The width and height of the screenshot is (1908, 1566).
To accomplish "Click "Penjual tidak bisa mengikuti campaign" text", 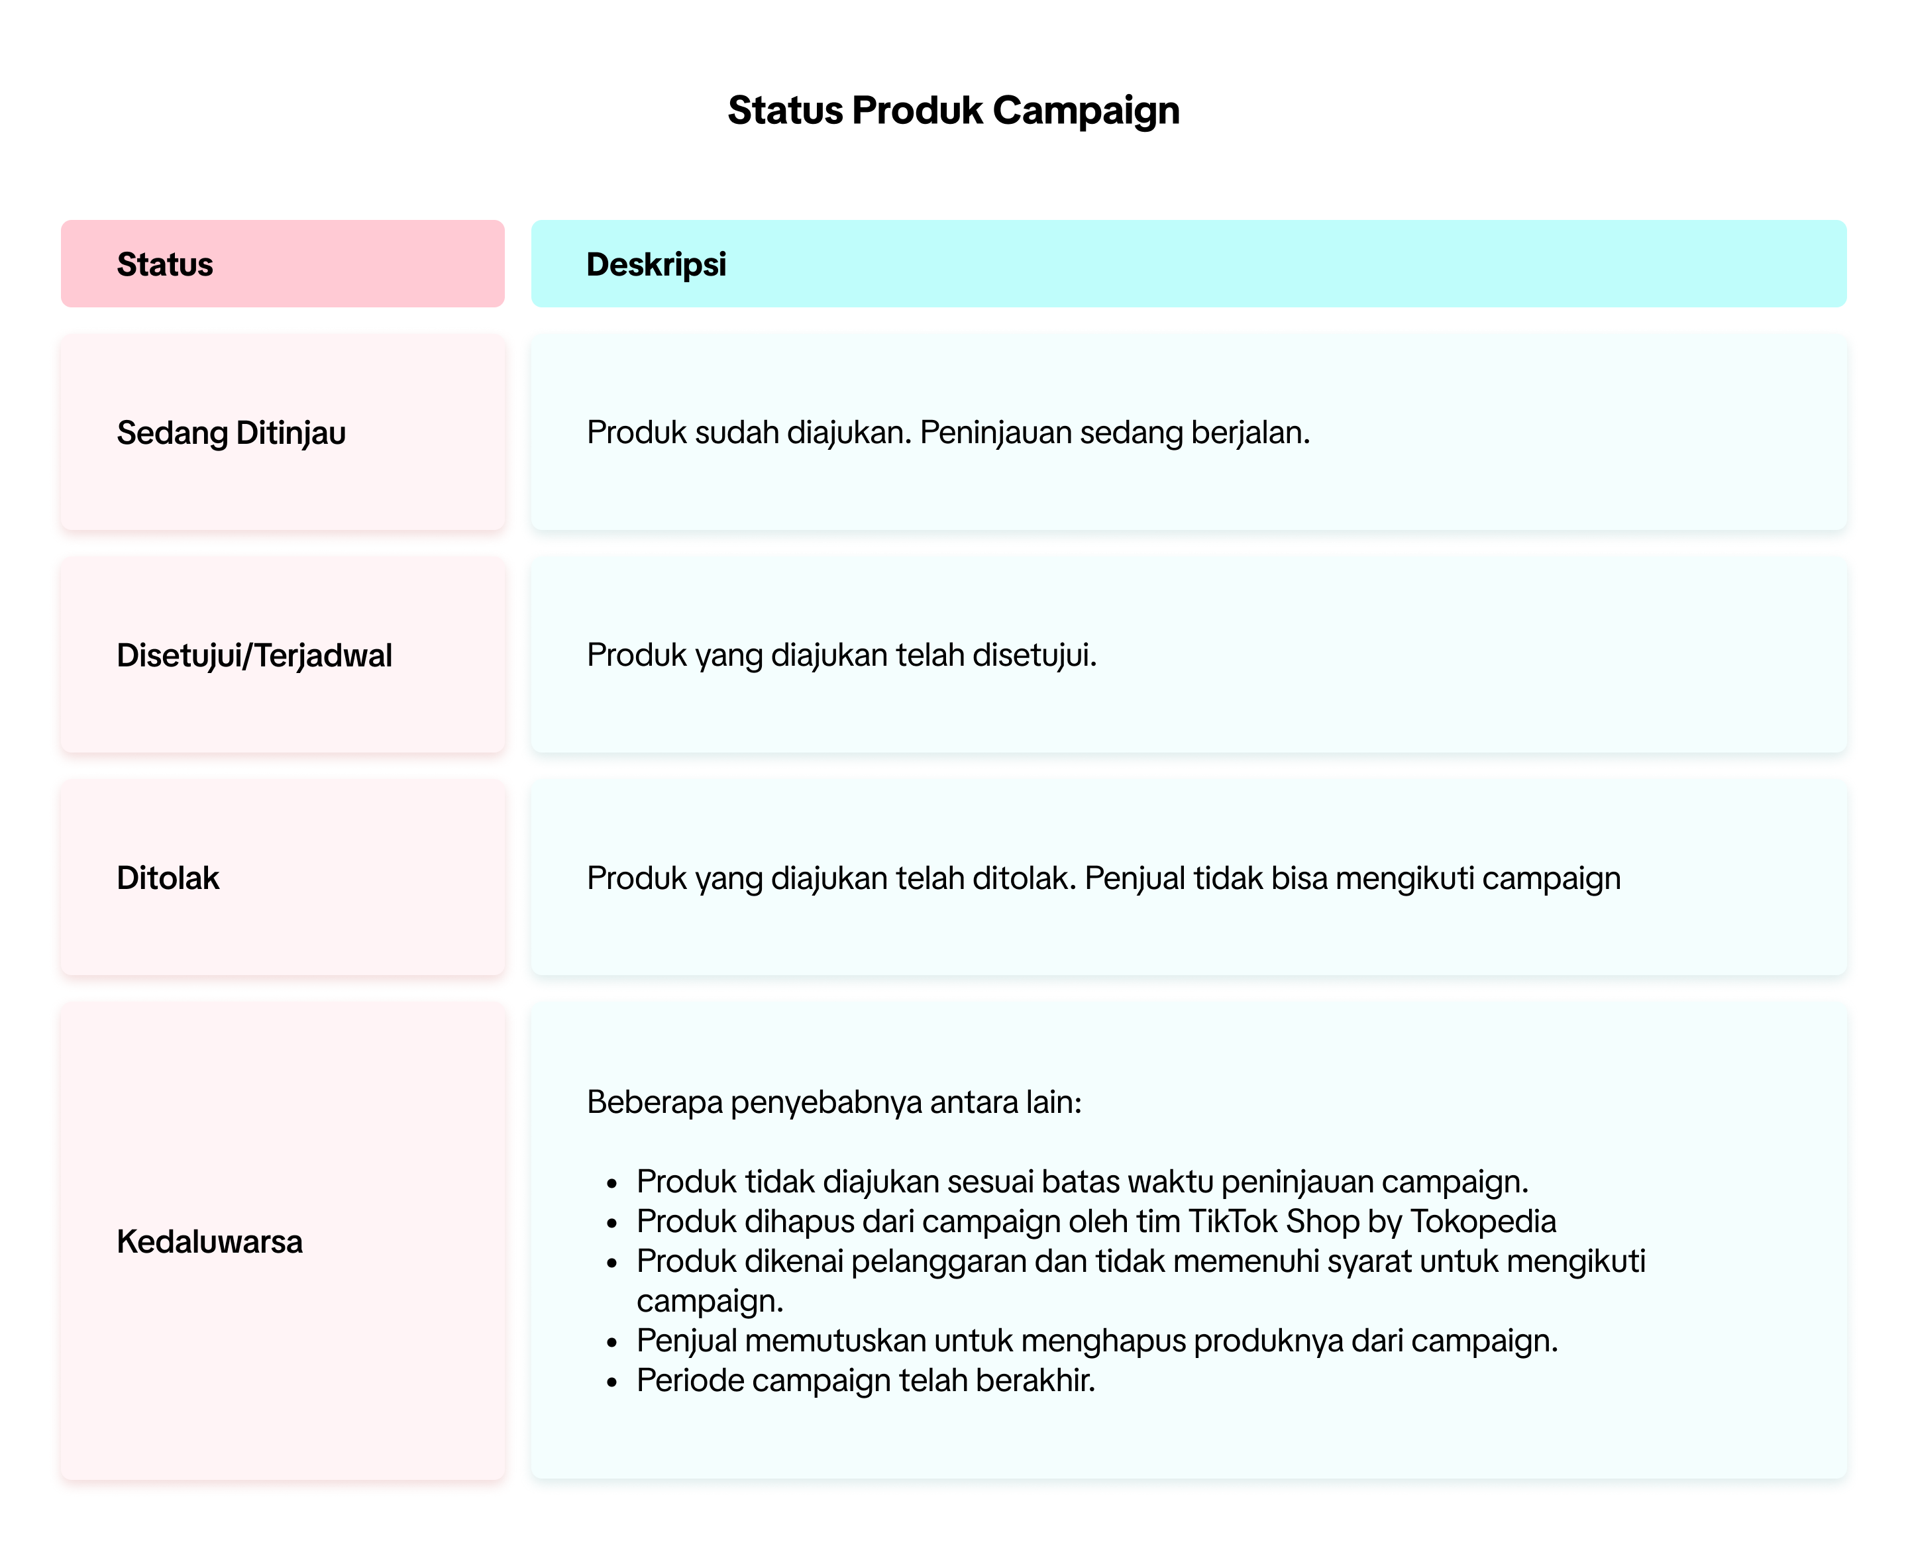I will point(1352,878).
